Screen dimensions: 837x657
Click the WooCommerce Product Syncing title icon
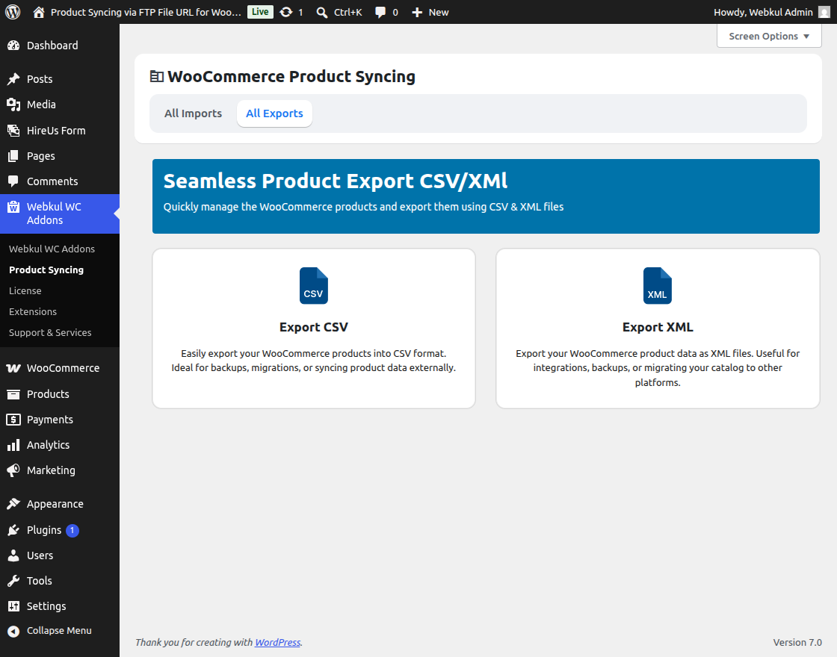point(156,77)
